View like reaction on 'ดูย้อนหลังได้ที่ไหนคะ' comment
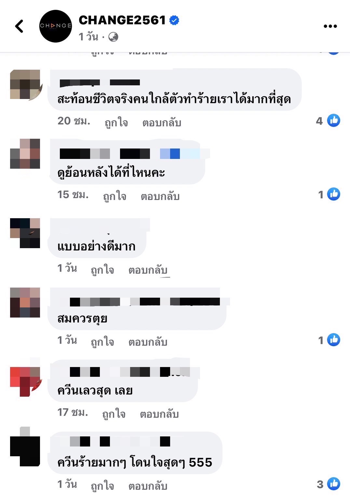This screenshot has height=496, width=350. pyautogui.click(x=333, y=194)
